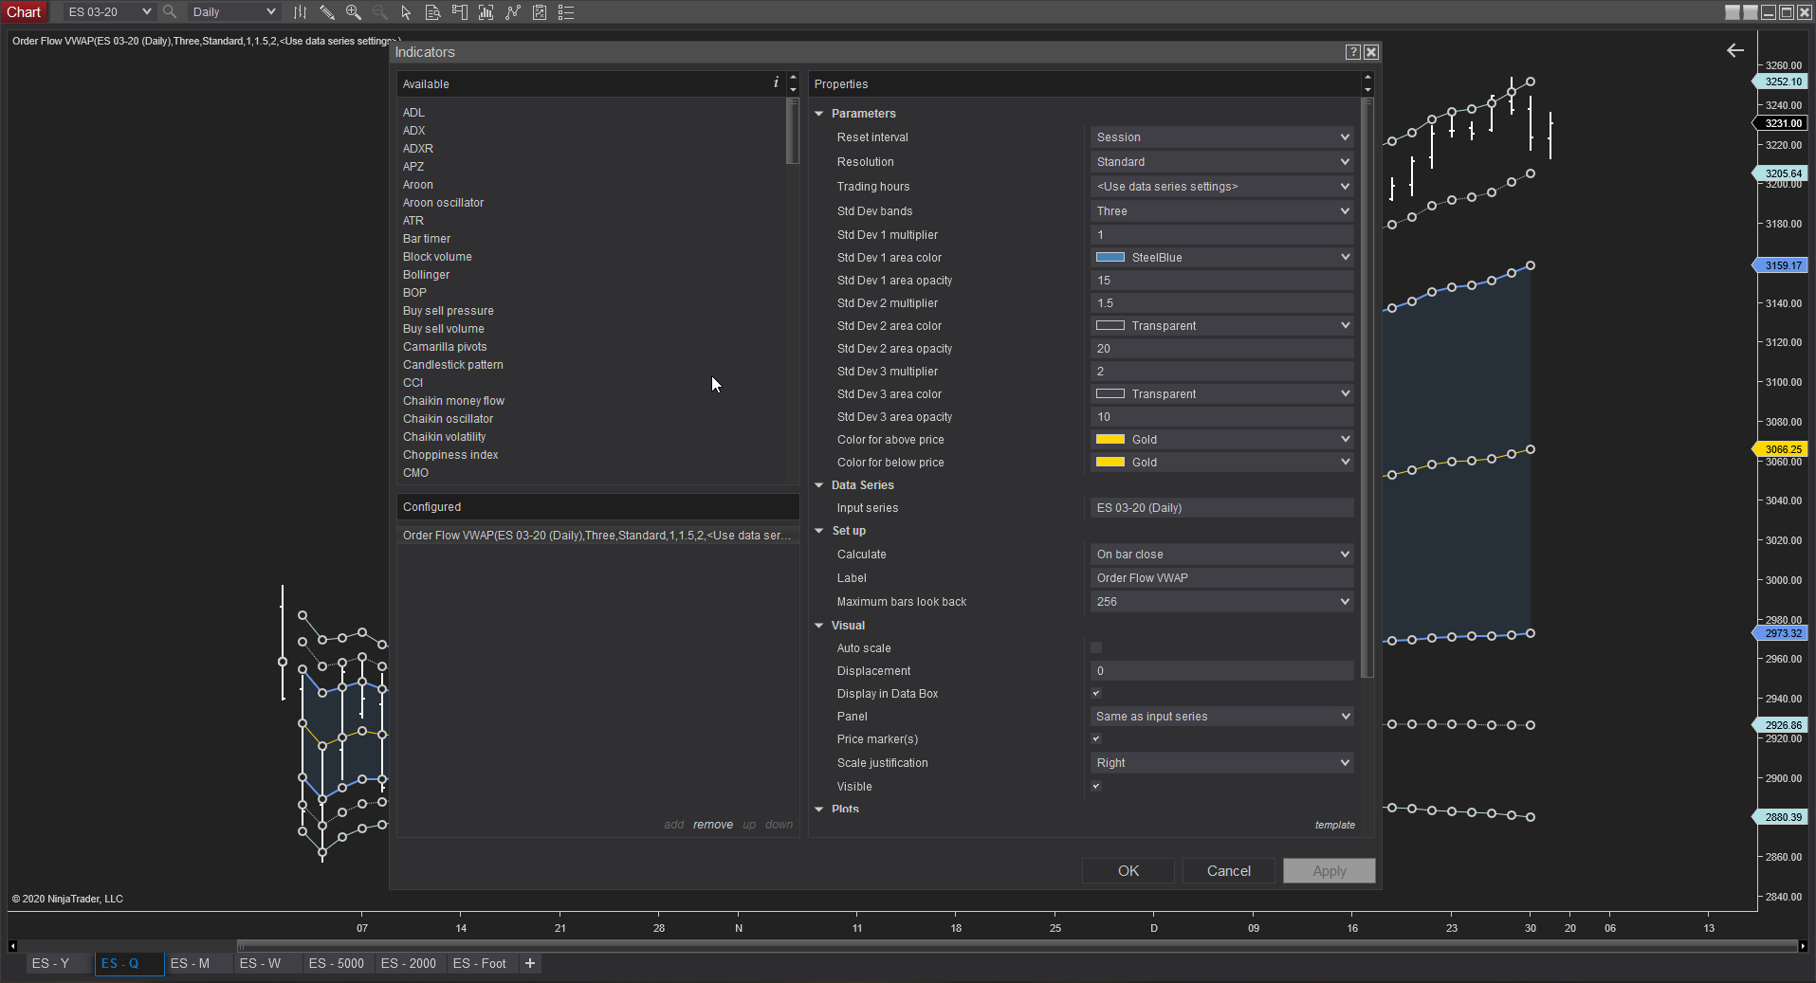Click the Available panel down arrow

(x=793, y=89)
